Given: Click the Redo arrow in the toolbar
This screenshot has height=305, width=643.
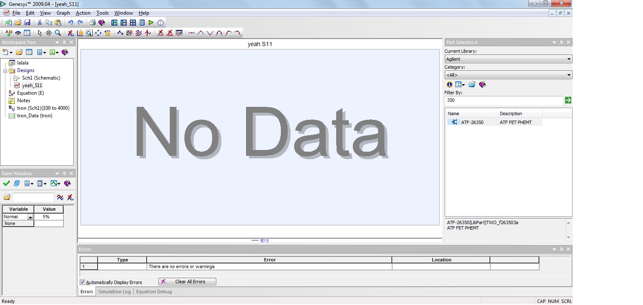Looking at the screenshot, I should pos(80,23).
